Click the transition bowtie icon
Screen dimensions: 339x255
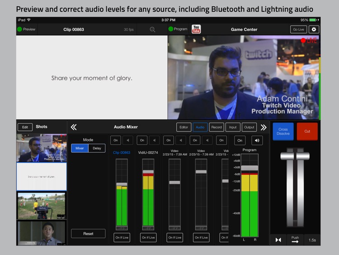click(x=278, y=240)
